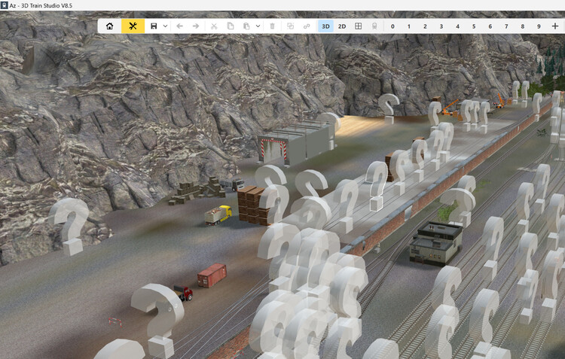Image resolution: width=565 pixels, height=359 pixels.
Task: Copy selection with the copy icon
Action: 231,26
